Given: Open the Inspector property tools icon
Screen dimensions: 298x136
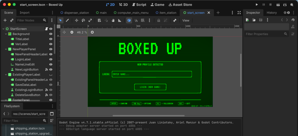Looking at the screenshot, I should click(x=293, y=34).
